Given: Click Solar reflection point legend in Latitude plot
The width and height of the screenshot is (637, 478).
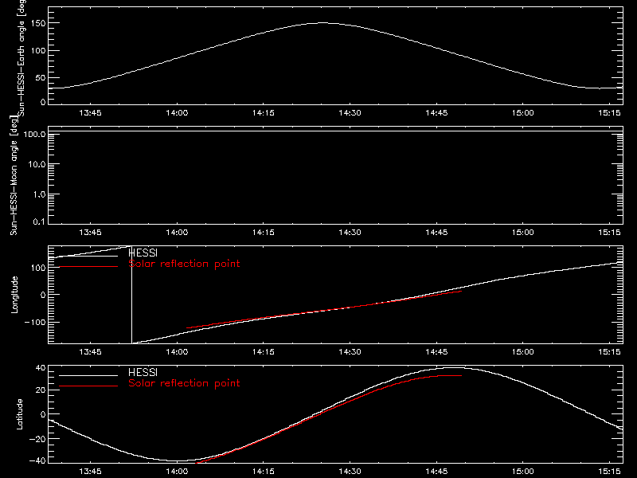Looking at the screenshot, I should (x=184, y=383).
